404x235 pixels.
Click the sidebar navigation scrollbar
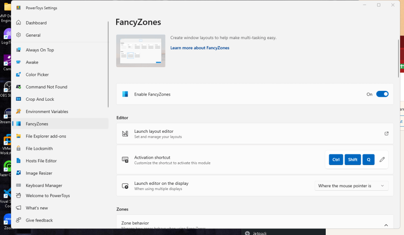(x=108, y=64)
